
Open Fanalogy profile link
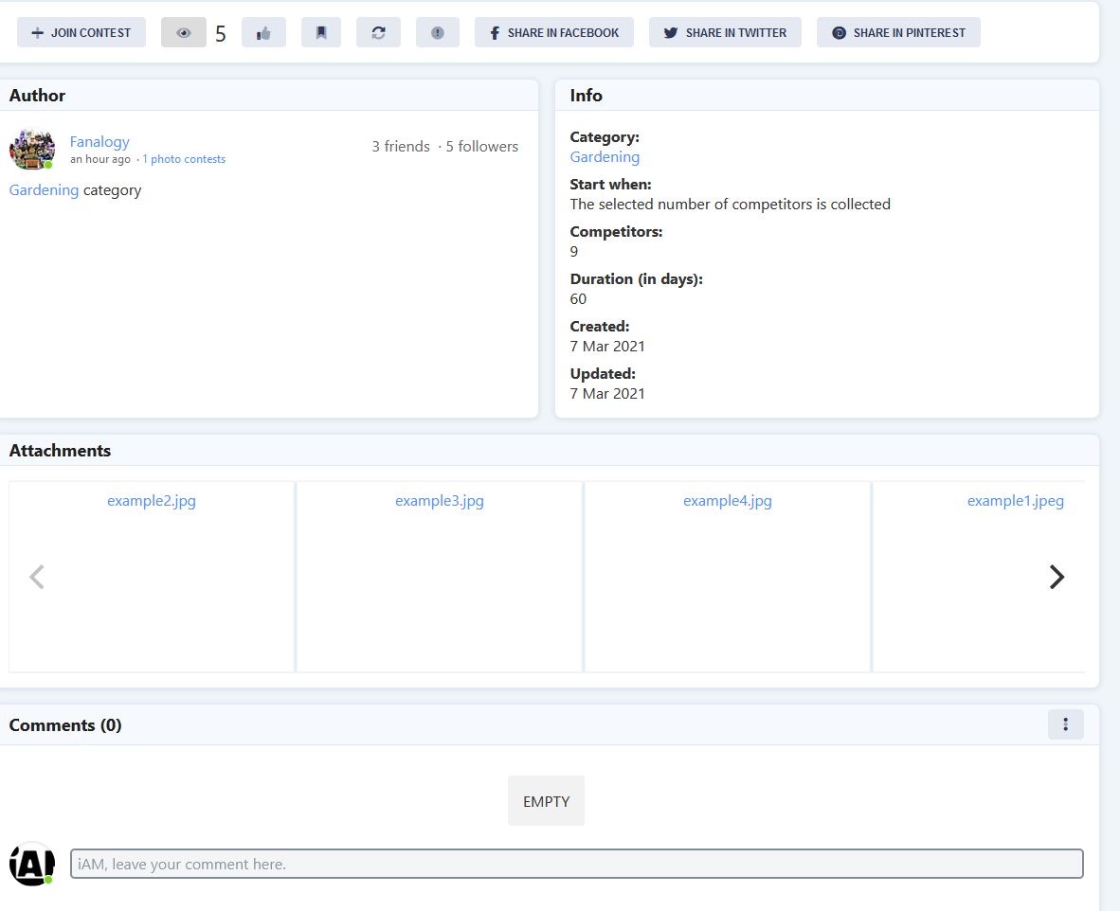point(99,142)
